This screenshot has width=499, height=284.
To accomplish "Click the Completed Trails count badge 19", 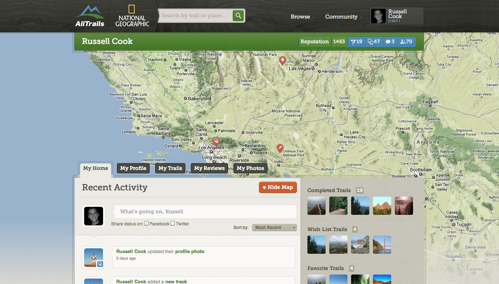I will point(360,190).
